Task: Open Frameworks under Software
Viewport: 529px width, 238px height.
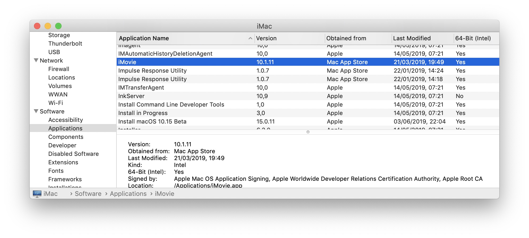Action: (x=65, y=179)
